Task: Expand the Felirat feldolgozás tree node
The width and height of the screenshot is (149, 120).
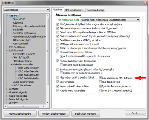Action: [x=7, y=99]
